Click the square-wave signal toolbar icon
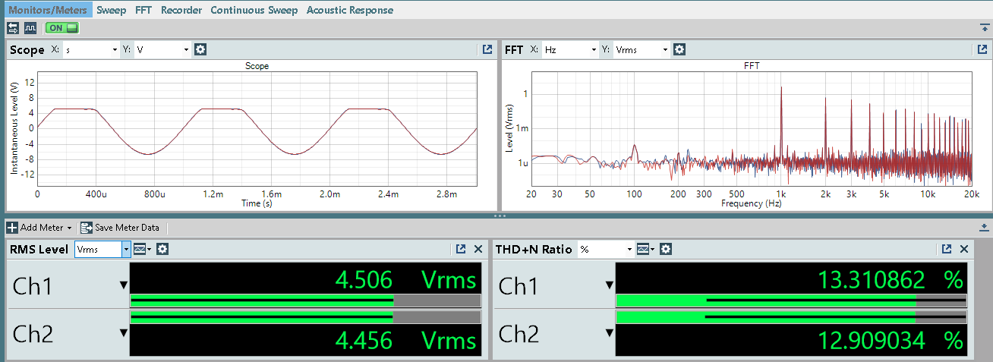Image resolution: width=993 pixels, height=362 pixels. click(30, 28)
